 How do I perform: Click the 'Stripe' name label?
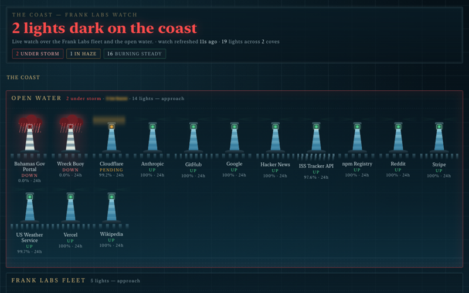click(x=439, y=165)
